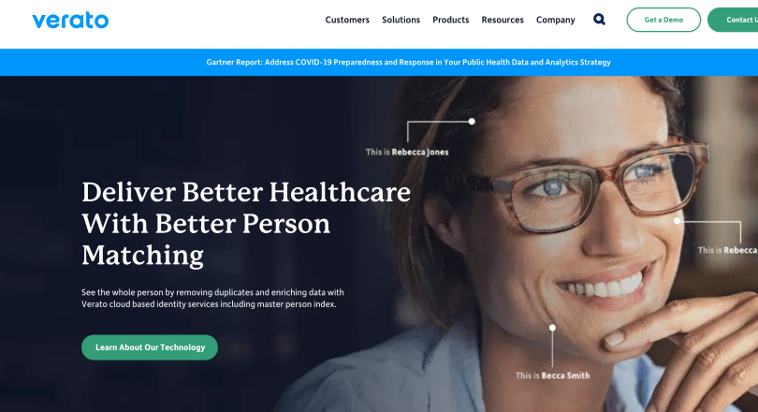This screenshot has width=758, height=412.
Task: Expand the Company navigation item
Action: 556,20
